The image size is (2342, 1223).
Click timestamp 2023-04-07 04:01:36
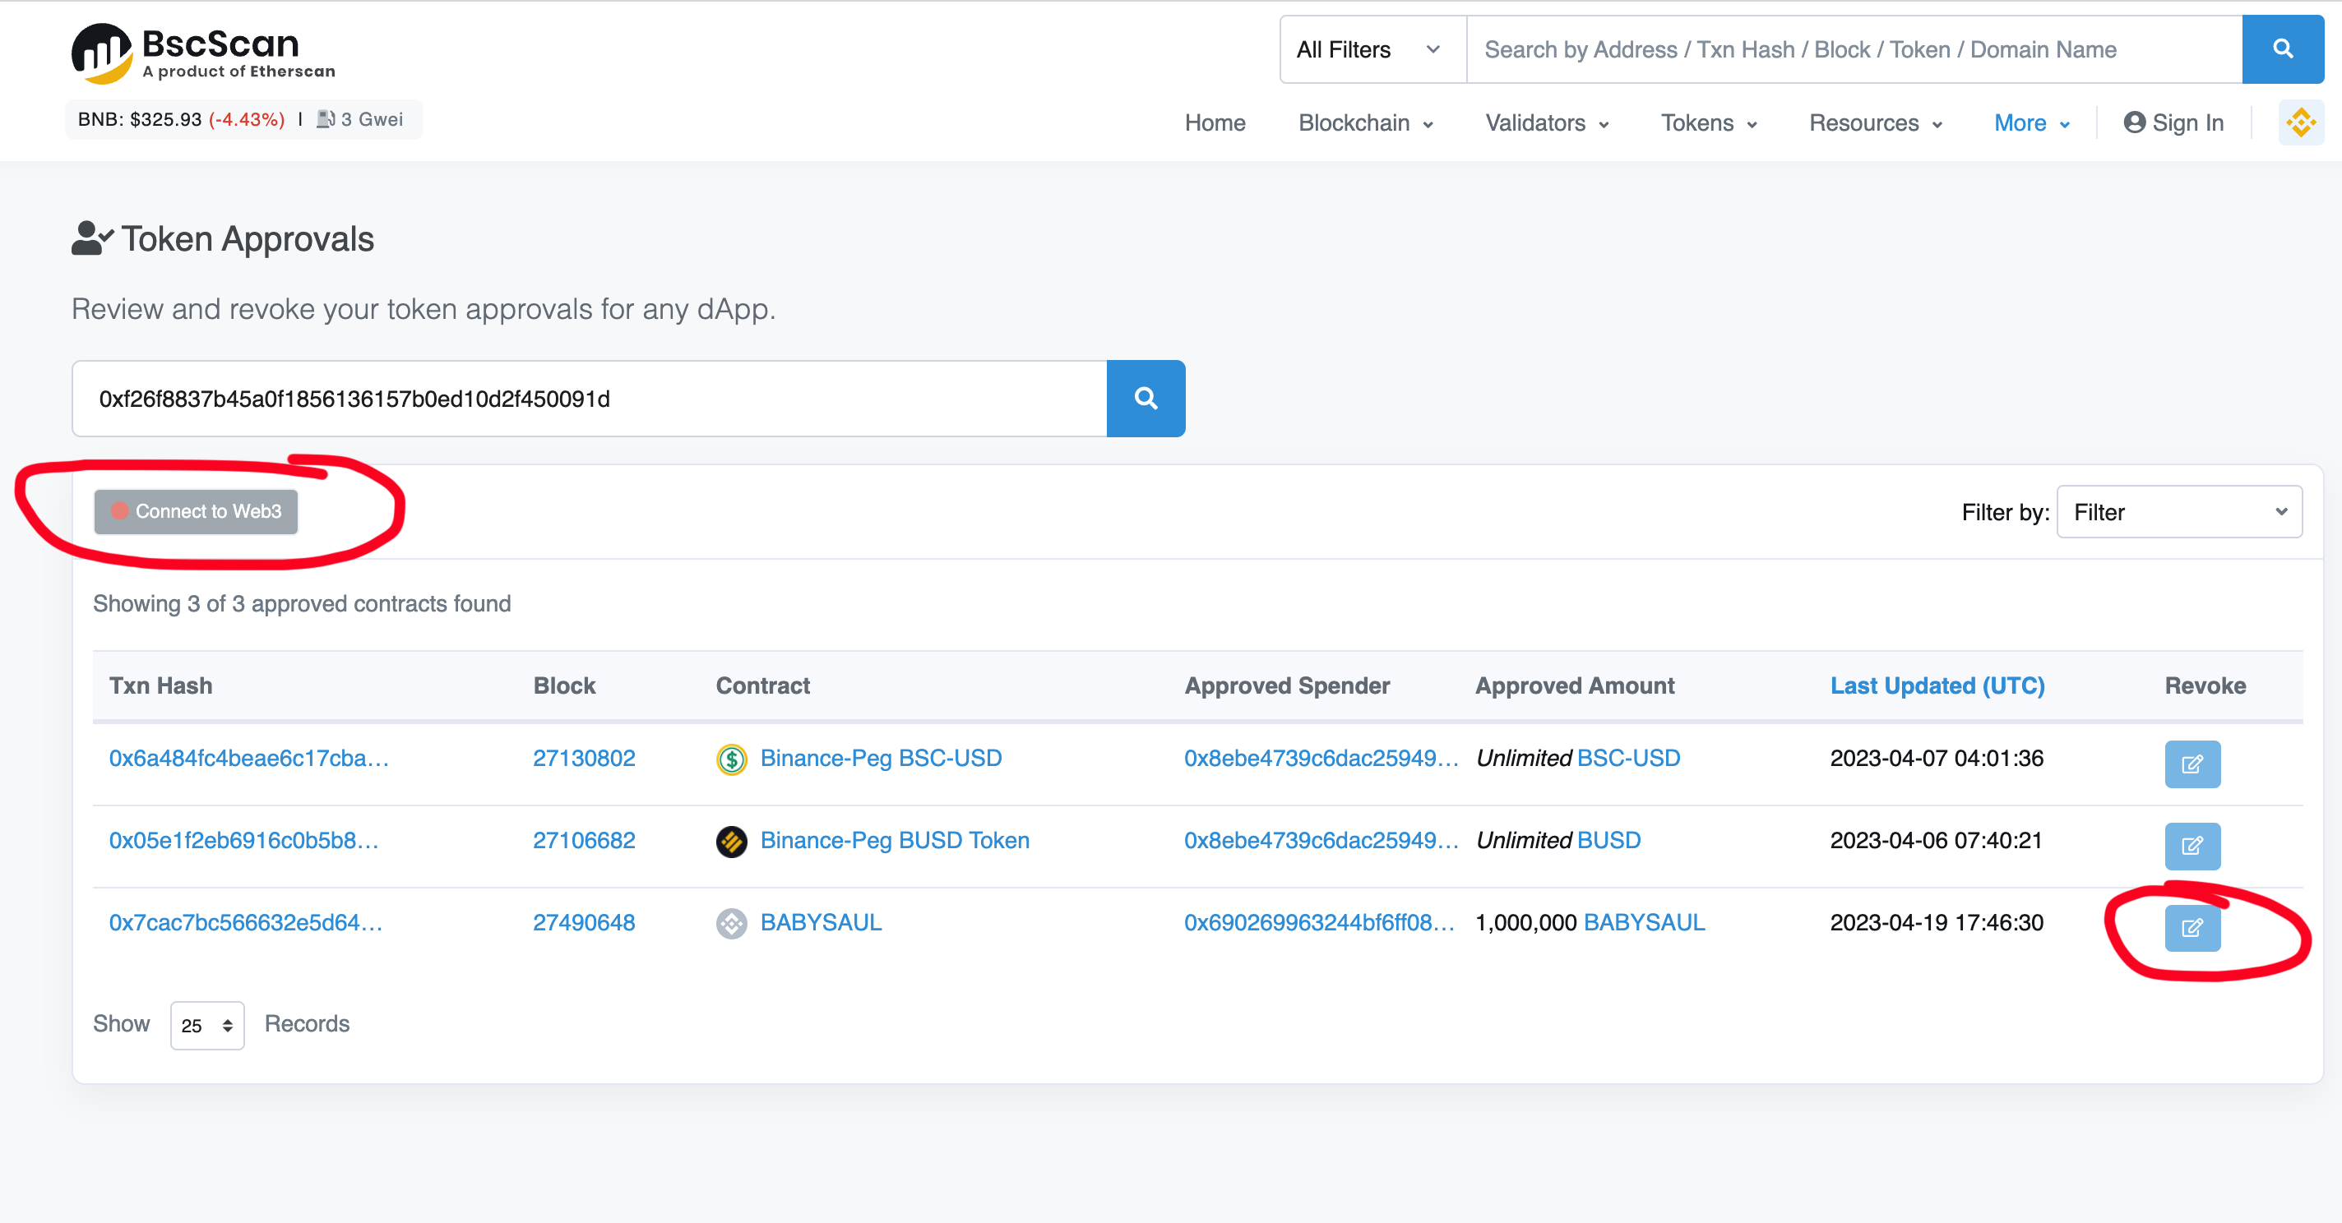pyautogui.click(x=1936, y=758)
